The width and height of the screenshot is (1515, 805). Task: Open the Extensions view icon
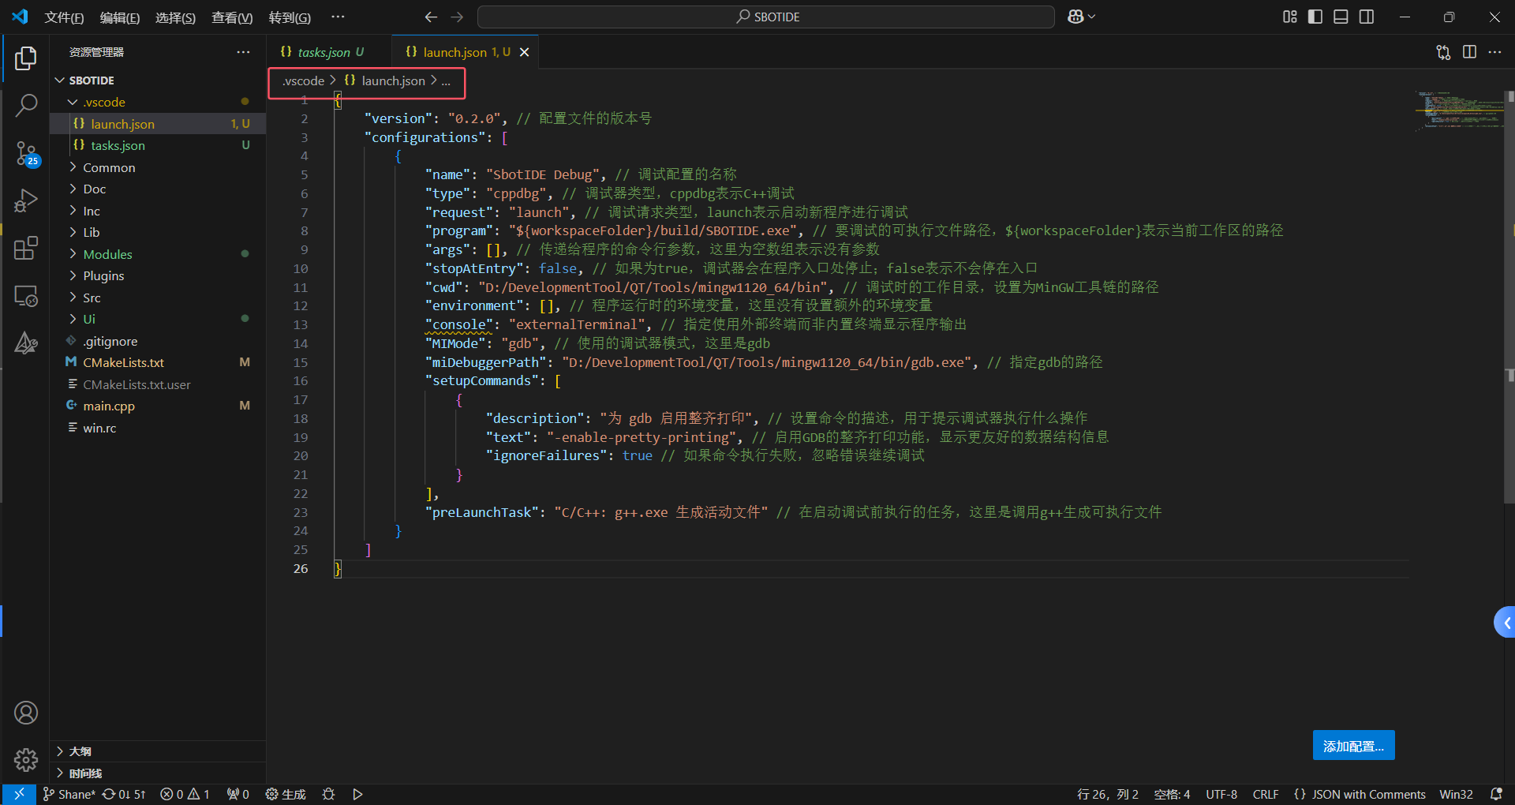(x=26, y=248)
